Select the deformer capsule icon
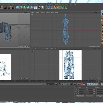The image size is (103, 103). point(32,7)
